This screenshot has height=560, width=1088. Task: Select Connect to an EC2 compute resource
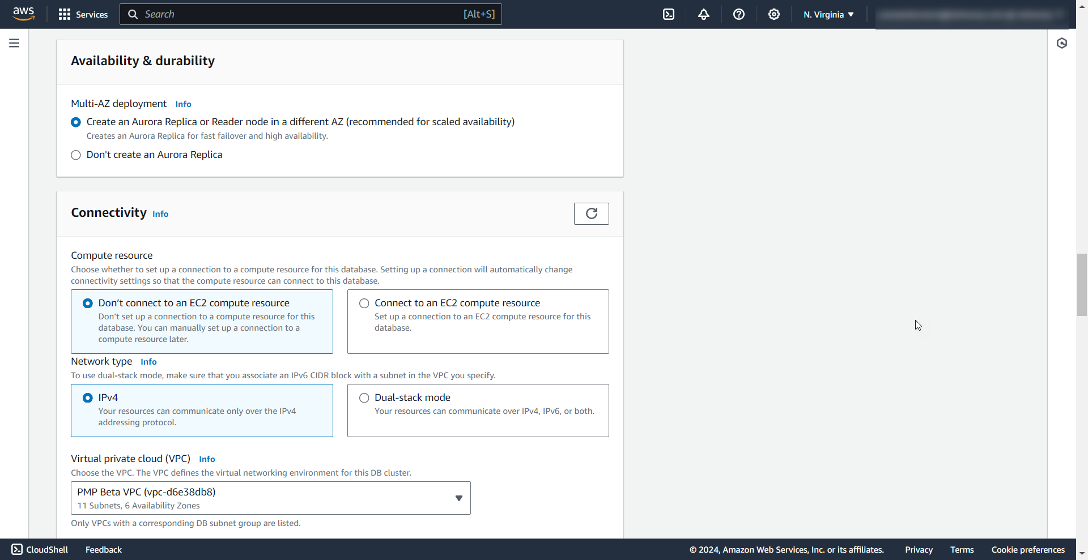tap(364, 303)
